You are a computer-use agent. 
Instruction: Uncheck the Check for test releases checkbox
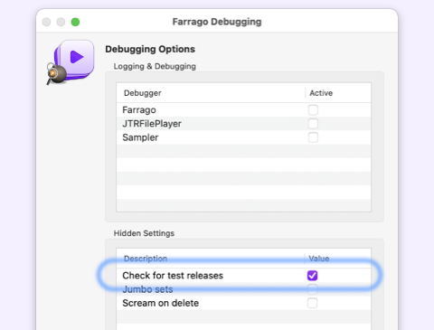point(312,276)
